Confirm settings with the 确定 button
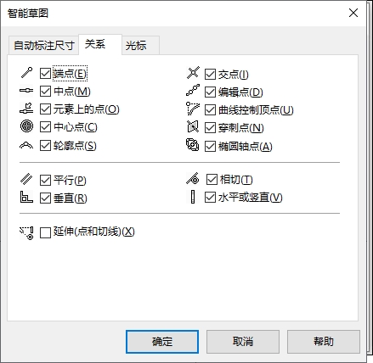 click(162, 342)
